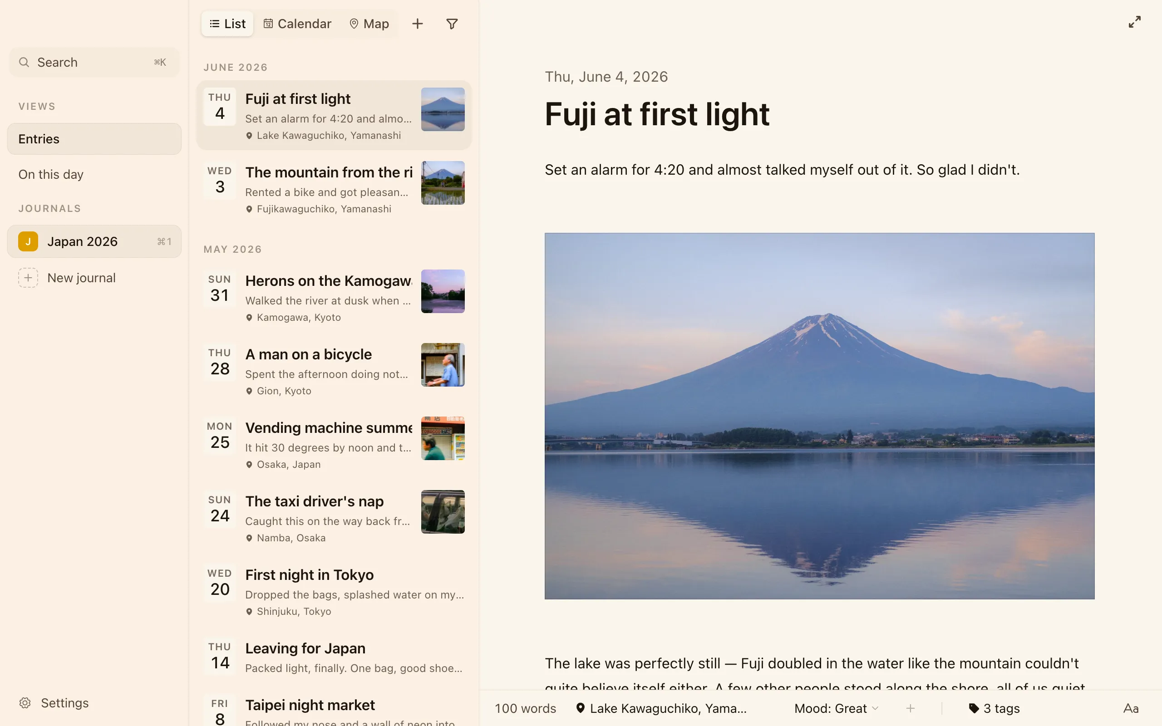Expand the editor to fullscreen

pos(1134,22)
